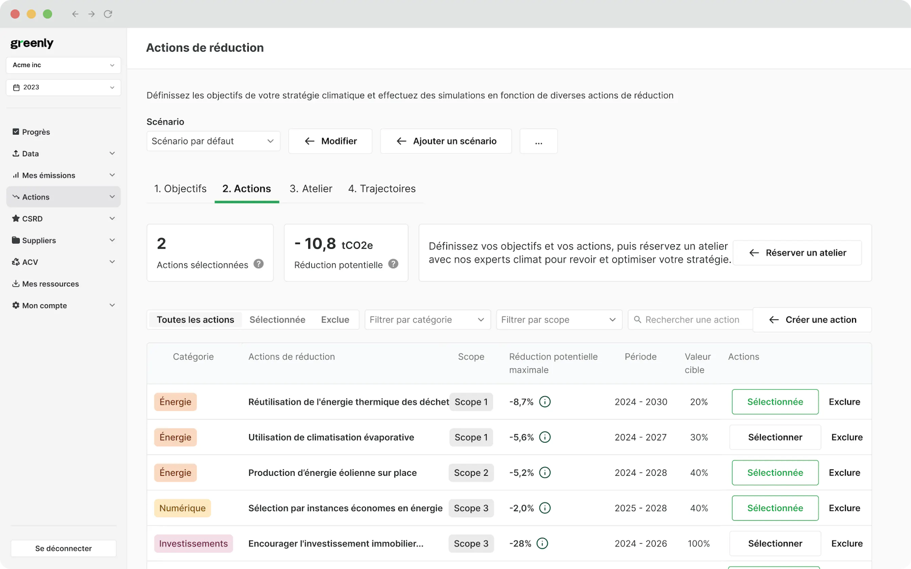The height and width of the screenshot is (569, 911).
Task: Click the browser back arrow icon
Action: 75,14
